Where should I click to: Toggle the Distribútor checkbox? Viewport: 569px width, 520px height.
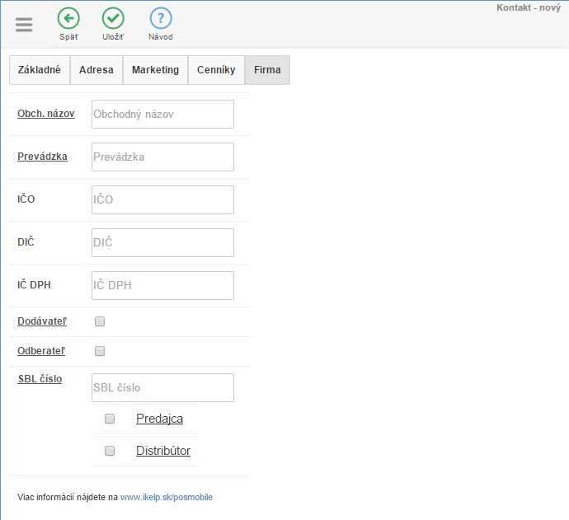click(x=110, y=451)
